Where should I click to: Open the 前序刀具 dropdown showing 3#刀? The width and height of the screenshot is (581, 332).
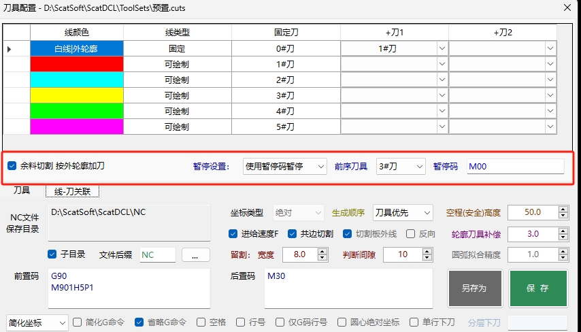point(400,167)
